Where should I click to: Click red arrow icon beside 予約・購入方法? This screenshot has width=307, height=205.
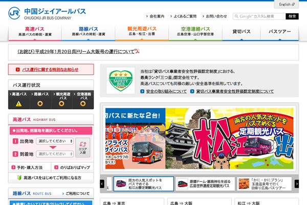13,168
